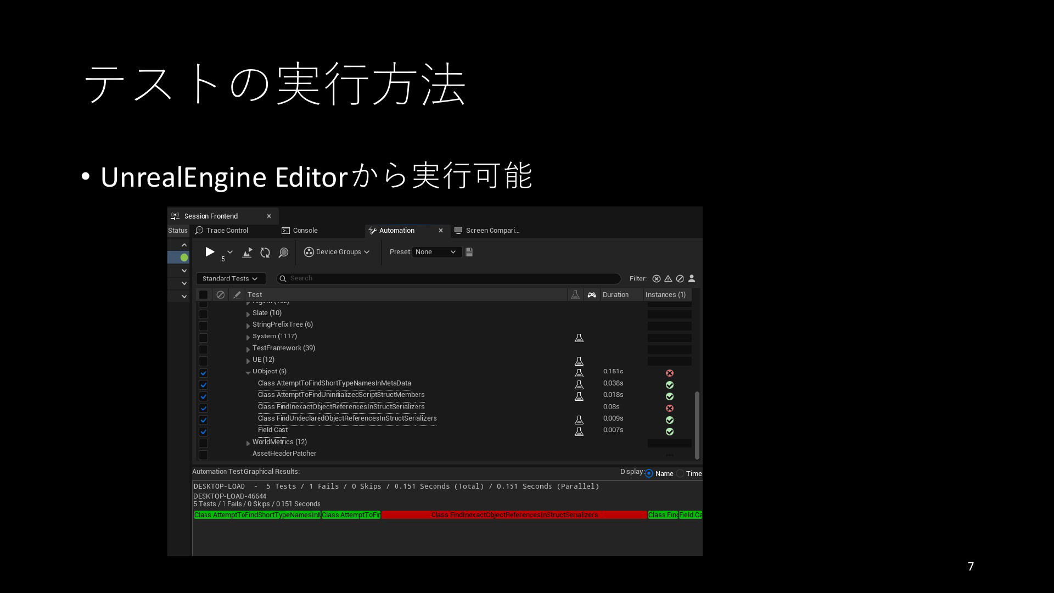Check the System (1117) checkbox

(x=203, y=338)
